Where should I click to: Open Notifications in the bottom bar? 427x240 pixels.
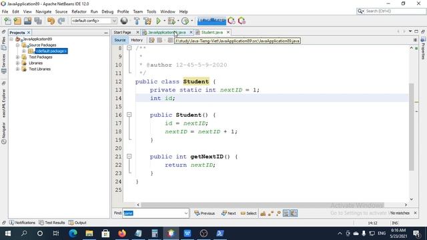pos(22,223)
